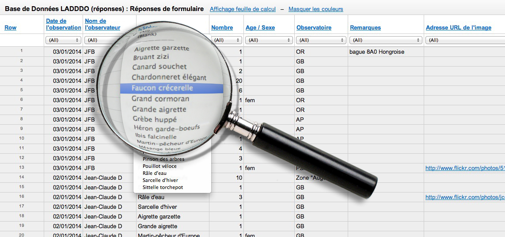Click the bague 8A0 Hongroise remark cell
Viewport: 505px width, 237px height.
click(x=376, y=52)
